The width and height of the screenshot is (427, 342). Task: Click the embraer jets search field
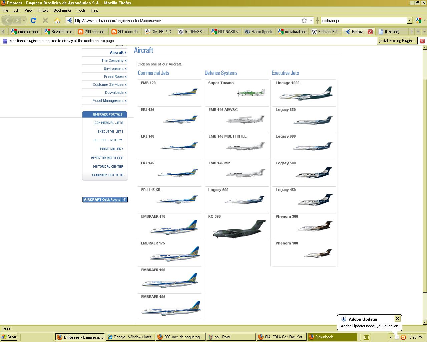[364, 20]
